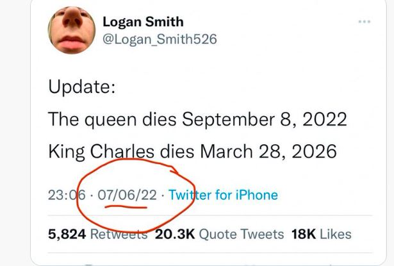
Task: Click the "March 28, 2026" text
Action: [x=268, y=152]
